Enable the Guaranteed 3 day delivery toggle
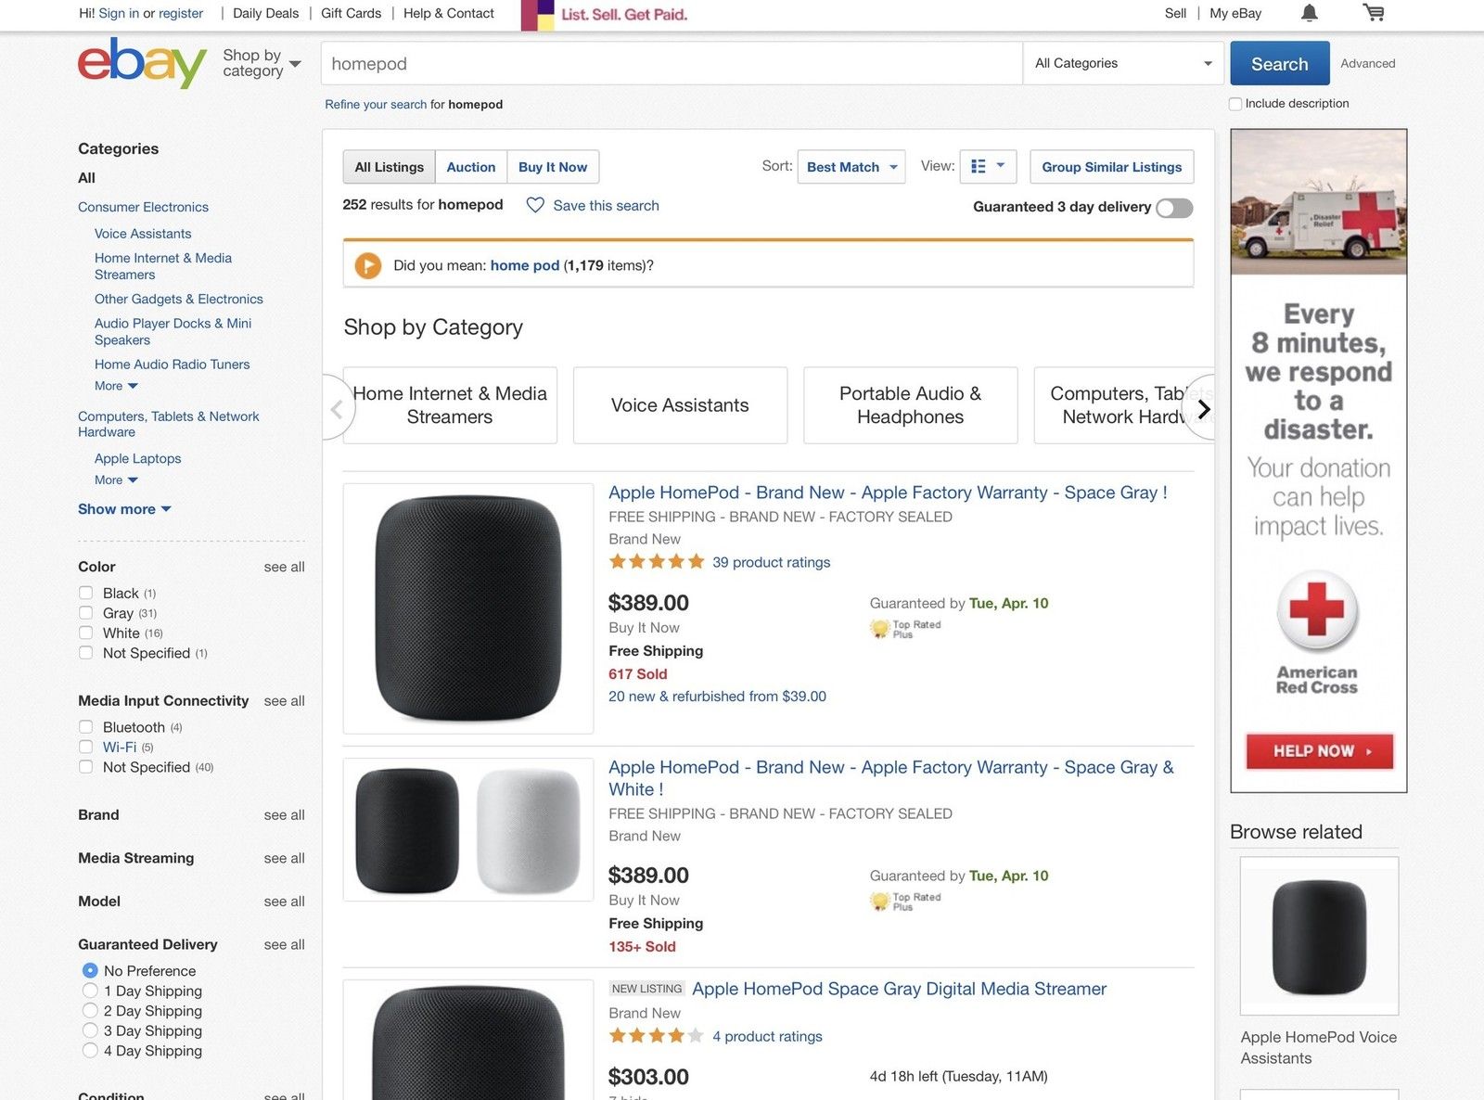Screen dimensions: 1484x1100 1173,208
